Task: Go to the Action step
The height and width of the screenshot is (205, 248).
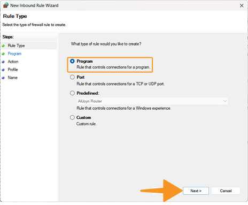Action: point(13,62)
